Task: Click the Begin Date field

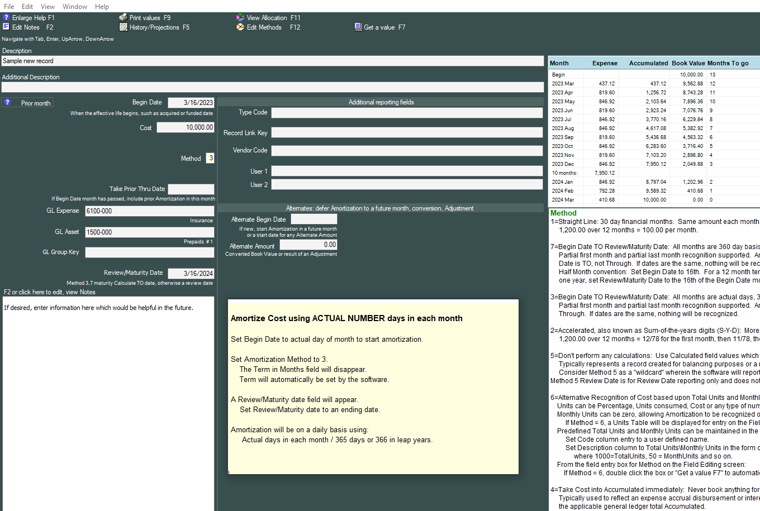Action: coord(191,103)
